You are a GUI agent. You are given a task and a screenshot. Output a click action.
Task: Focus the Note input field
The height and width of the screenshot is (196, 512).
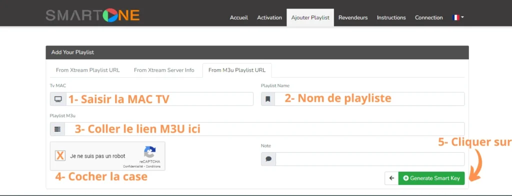pos(370,159)
